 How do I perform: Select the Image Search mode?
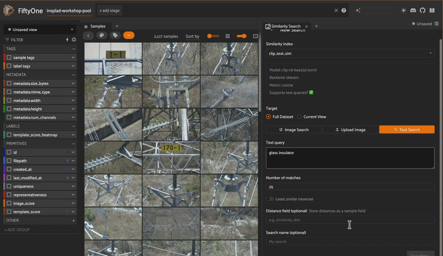tap(294, 129)
